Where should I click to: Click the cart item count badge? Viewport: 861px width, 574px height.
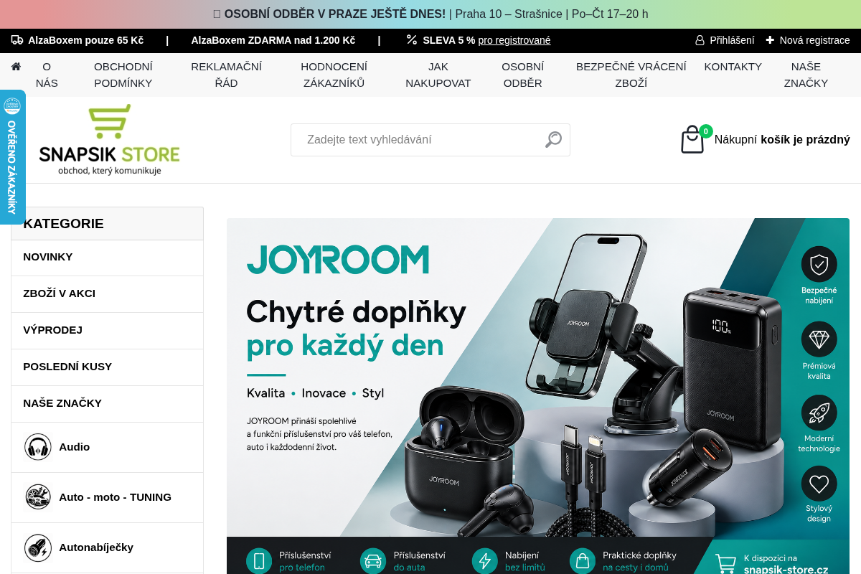tap(706, 131)
